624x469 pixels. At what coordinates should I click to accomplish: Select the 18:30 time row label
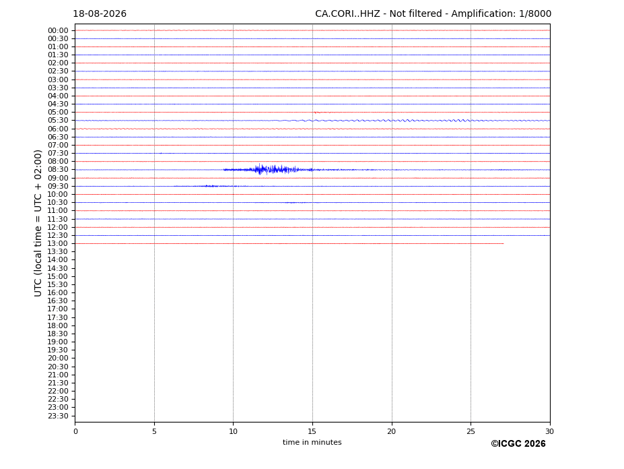point(58,334)
